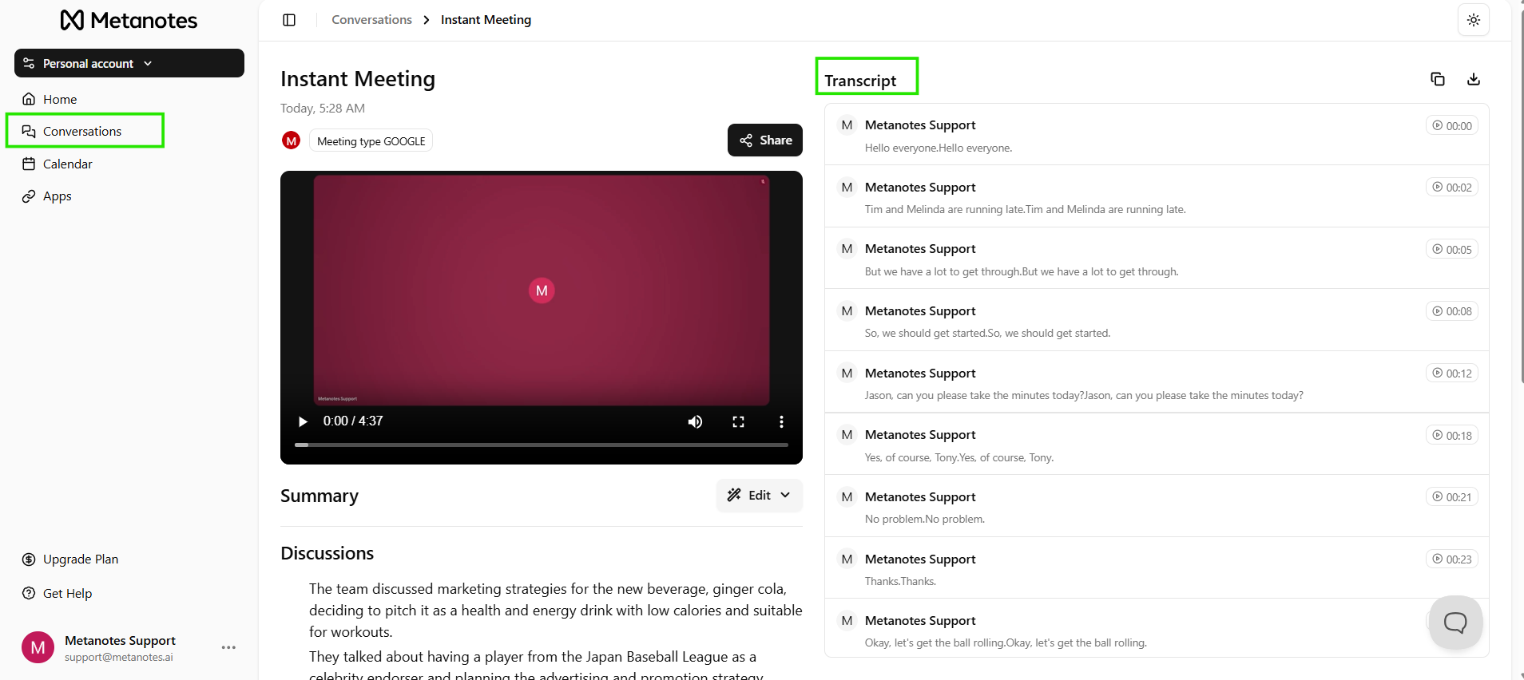
Task: Open Apps in sidebar
Action: click(57, 196)
